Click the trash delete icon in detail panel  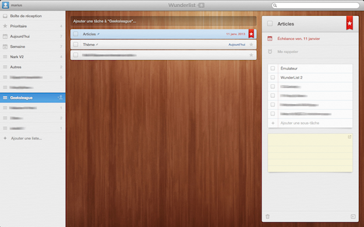(x=268, y=217)
